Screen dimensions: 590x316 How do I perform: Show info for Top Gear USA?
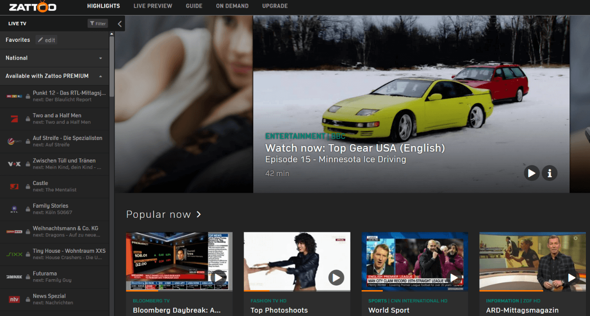tap(550, 173)
